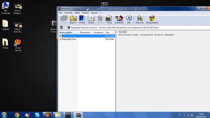Open the ? help menu

101,13
